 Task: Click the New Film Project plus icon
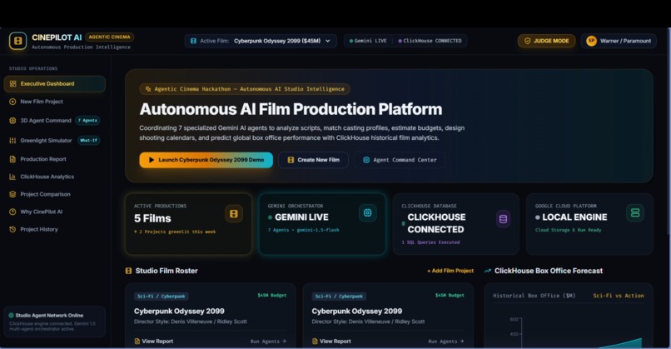[12, 102]
